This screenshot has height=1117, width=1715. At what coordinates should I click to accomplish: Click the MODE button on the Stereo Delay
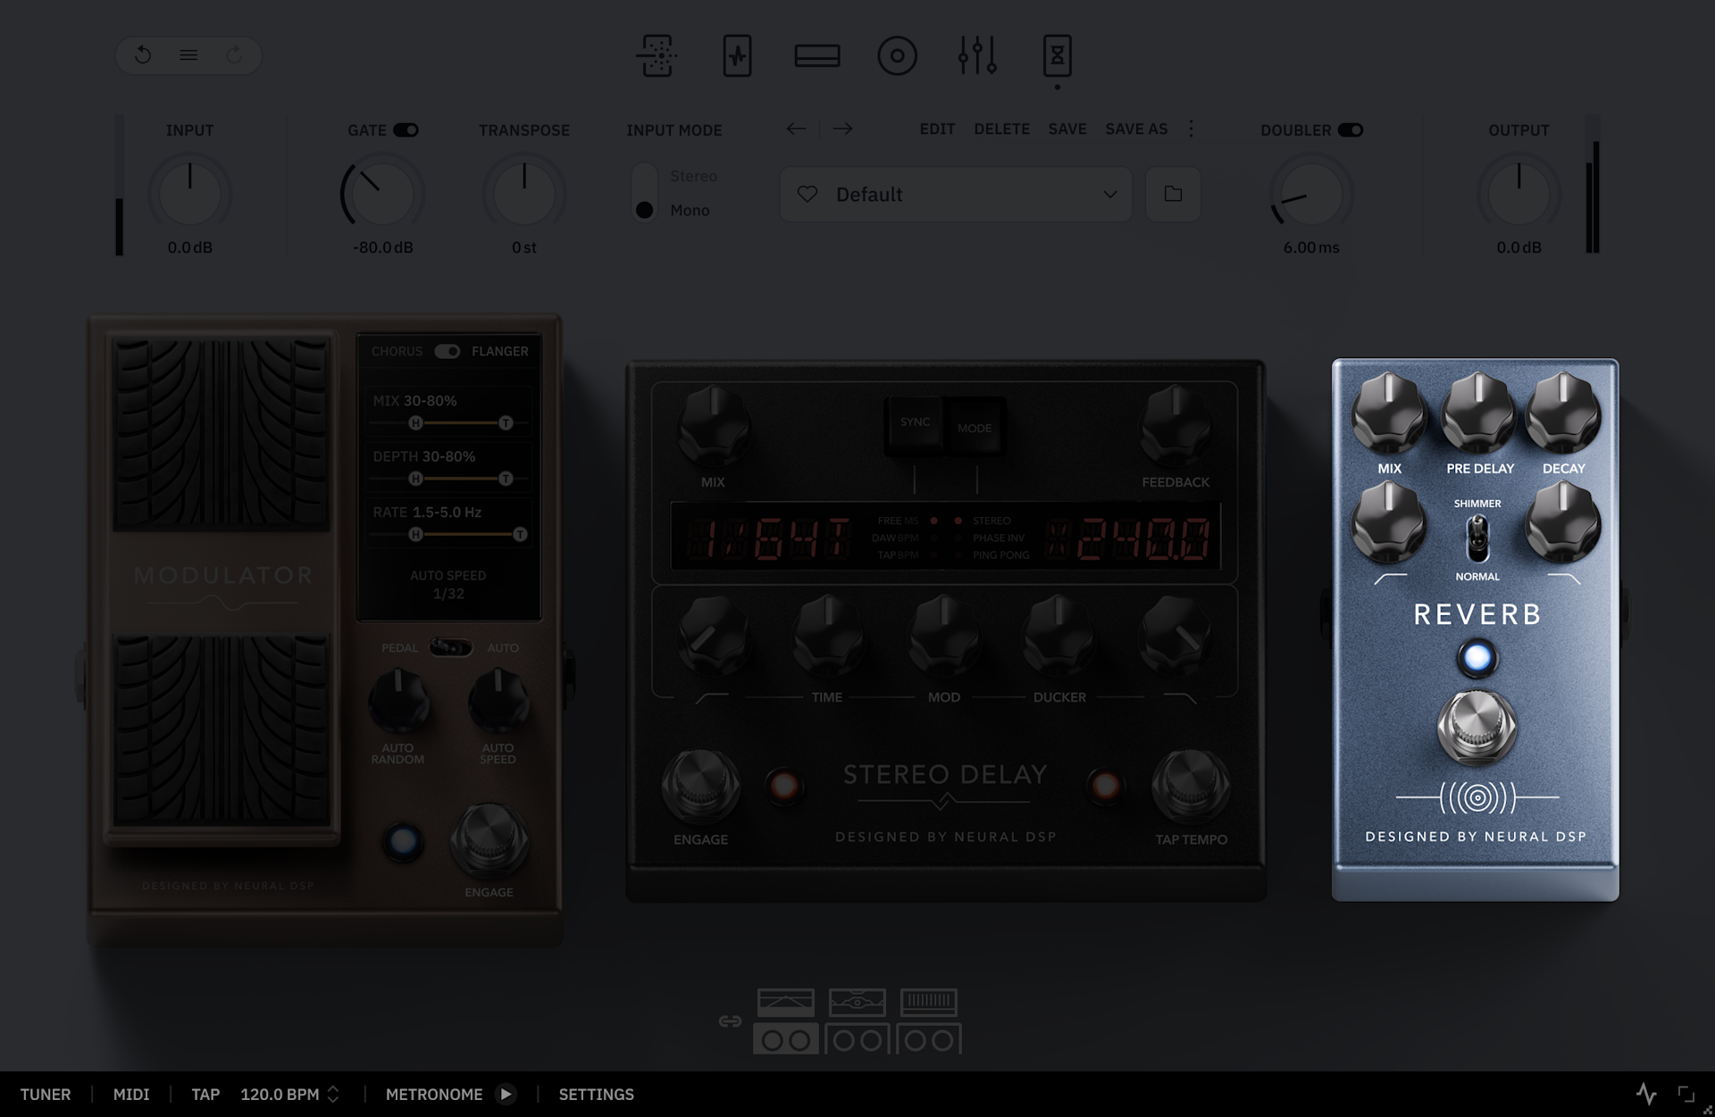[x=975, y=428]
